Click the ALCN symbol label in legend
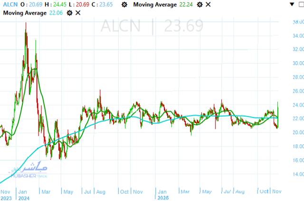Viewport: 304px width, 201px height. 9,5
